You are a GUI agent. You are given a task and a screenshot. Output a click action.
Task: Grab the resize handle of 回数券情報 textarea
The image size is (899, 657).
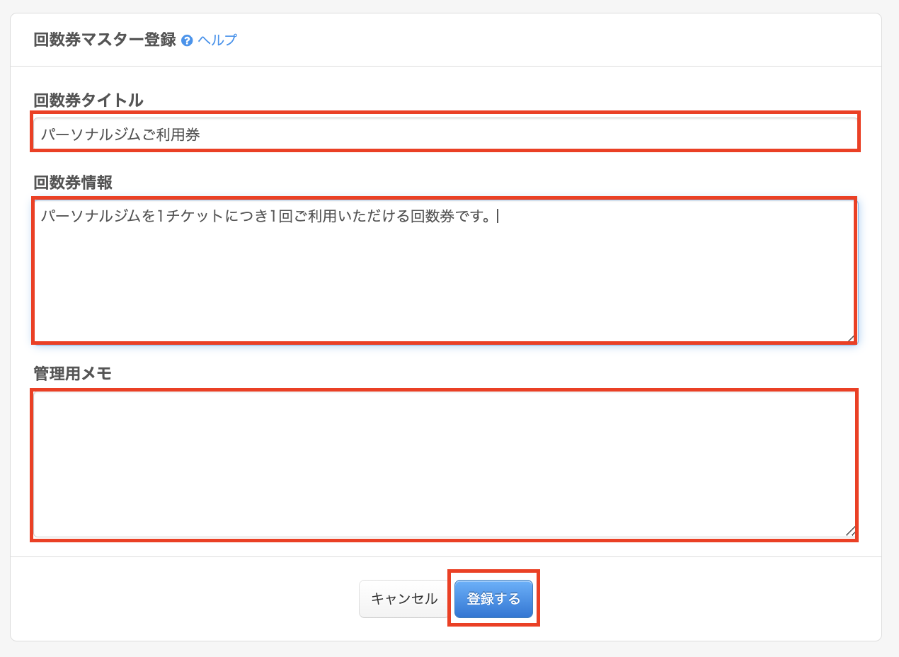[850, 338]
